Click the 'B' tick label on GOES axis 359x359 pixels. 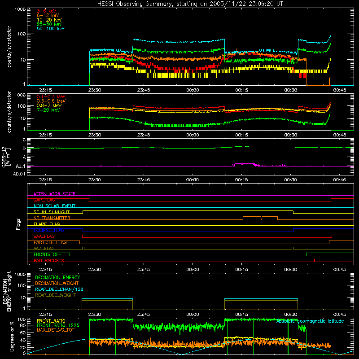tap(24, 148)
